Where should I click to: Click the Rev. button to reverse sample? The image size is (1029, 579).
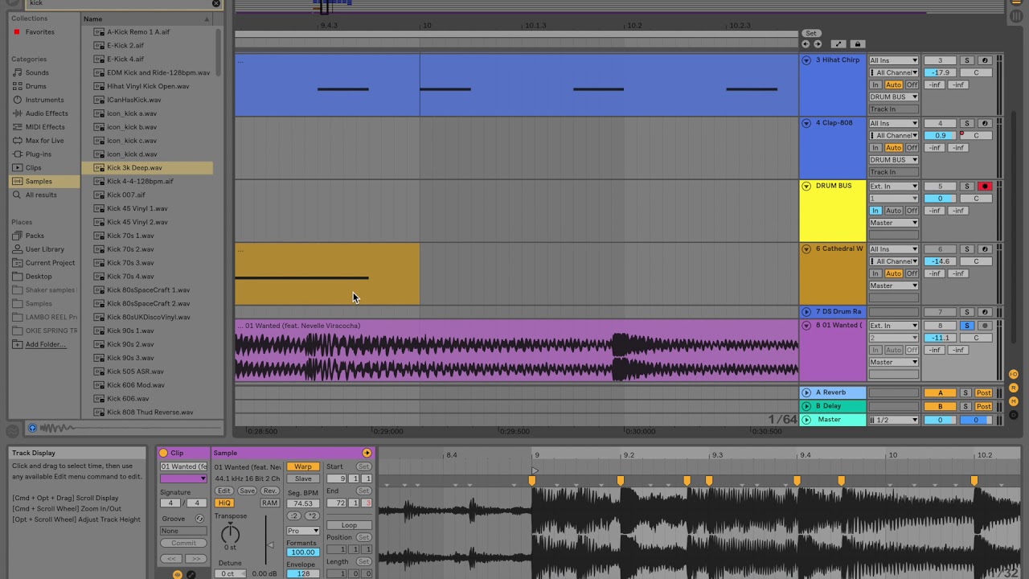pyautogui.click(x=270, y=491)
